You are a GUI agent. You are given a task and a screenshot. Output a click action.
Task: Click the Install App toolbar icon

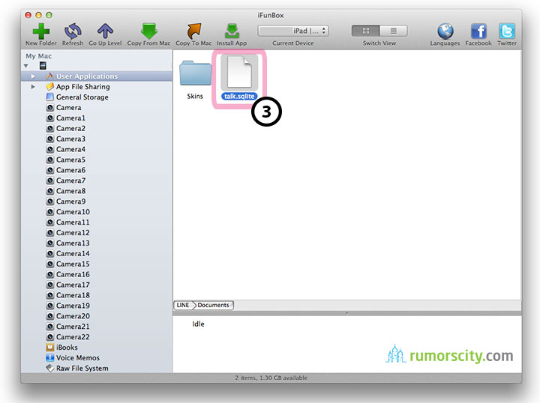pyautogui.click(x=232, y=31)
